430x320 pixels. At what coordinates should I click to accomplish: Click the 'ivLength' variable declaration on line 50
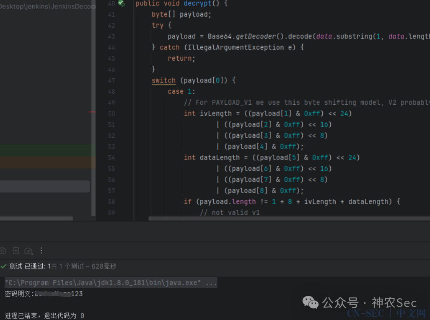pos(216,114)
